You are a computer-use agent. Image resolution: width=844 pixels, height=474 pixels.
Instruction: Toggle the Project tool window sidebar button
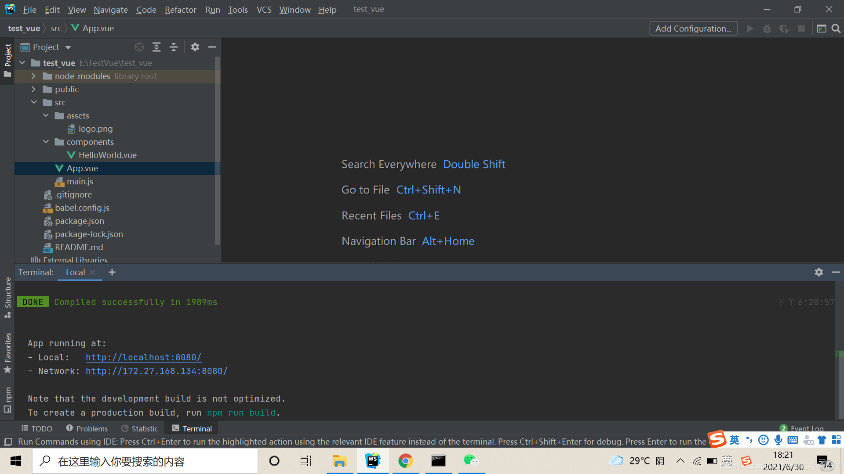7,60
